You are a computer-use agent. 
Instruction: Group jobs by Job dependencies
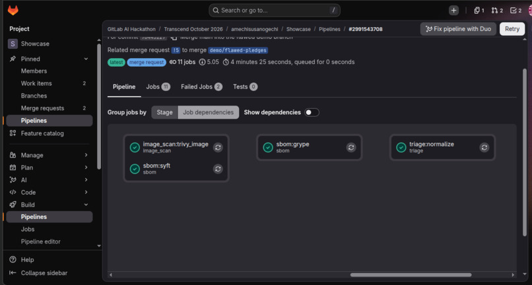[x=209, y=112]
